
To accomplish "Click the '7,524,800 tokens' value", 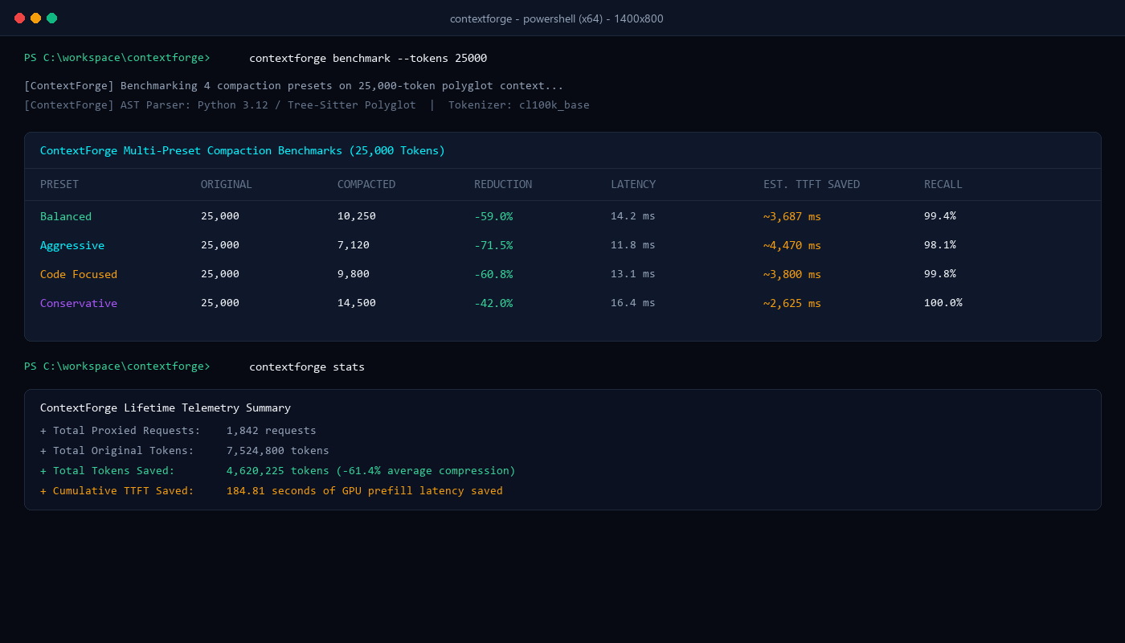I will pos(278,451).
